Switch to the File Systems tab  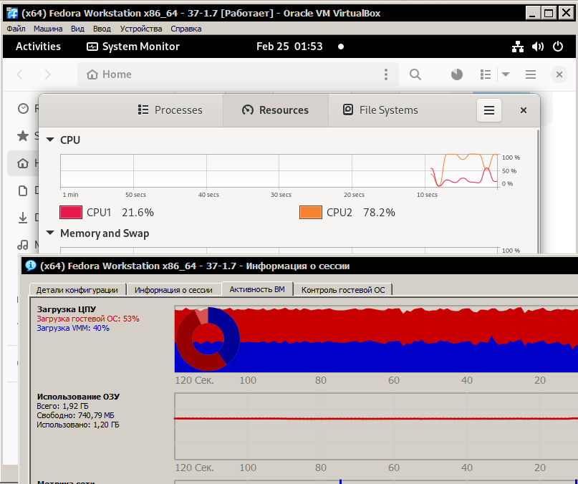coord(380,110)
